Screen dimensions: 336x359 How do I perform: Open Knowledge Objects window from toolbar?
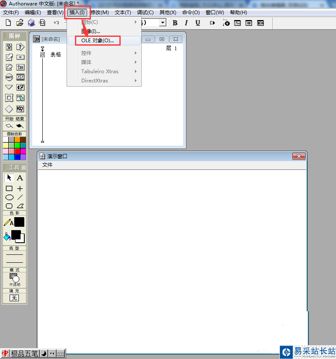tap(260, 23)
